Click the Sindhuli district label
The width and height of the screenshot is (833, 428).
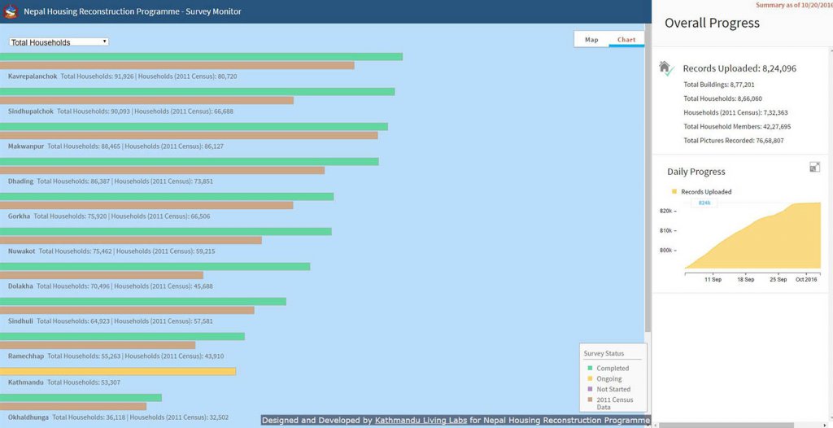click(x=20, y=321)
